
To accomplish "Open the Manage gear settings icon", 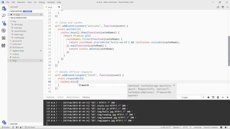I will (x=4, y=122).
